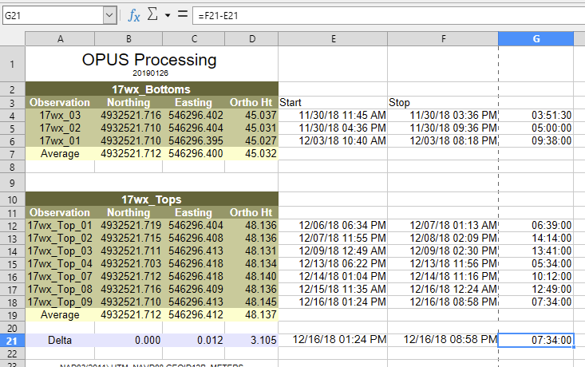The image size is (585, 367).
Task: Select the column D header
Action: point(252,39)
